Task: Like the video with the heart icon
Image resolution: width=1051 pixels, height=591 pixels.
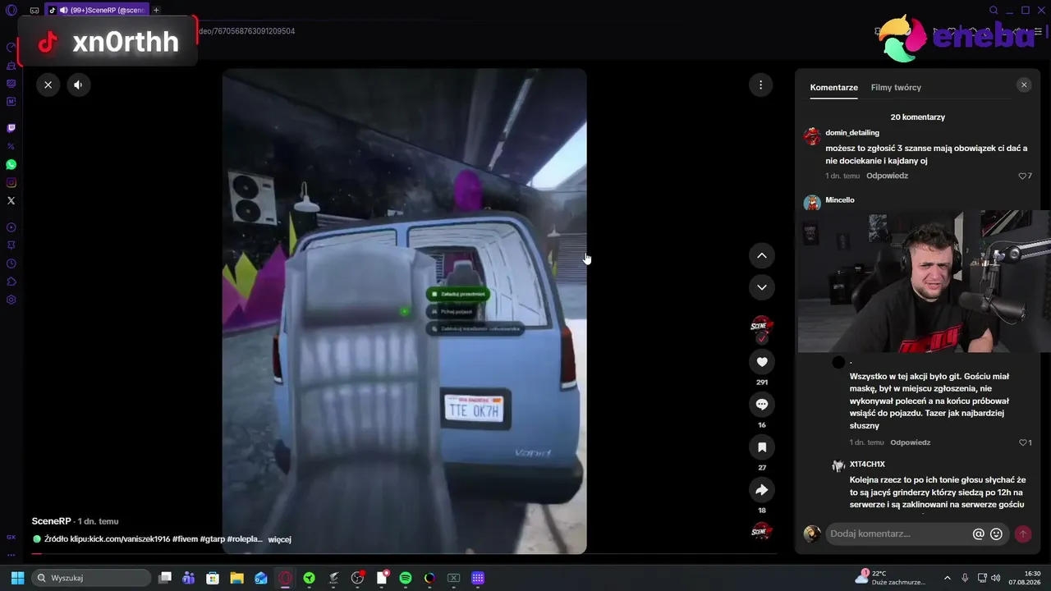Action: point(762,362)
